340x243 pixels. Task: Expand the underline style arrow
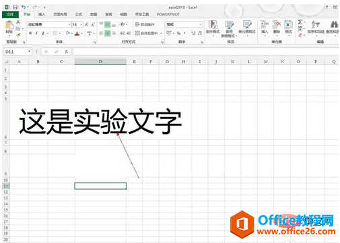tap(48, 33)
